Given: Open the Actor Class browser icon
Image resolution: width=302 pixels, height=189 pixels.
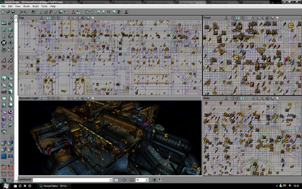Looking at the screenshot, I should tap(41, 12).
